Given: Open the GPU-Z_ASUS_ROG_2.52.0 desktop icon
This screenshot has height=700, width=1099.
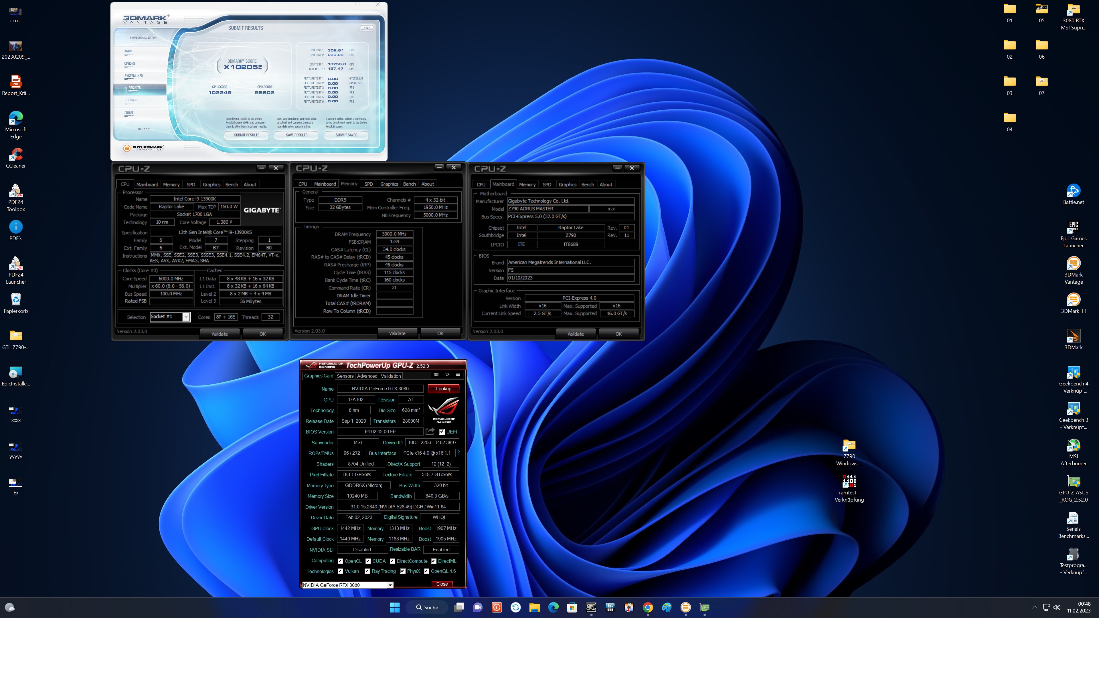Looking at the screenshot, I should point(1073,489).
